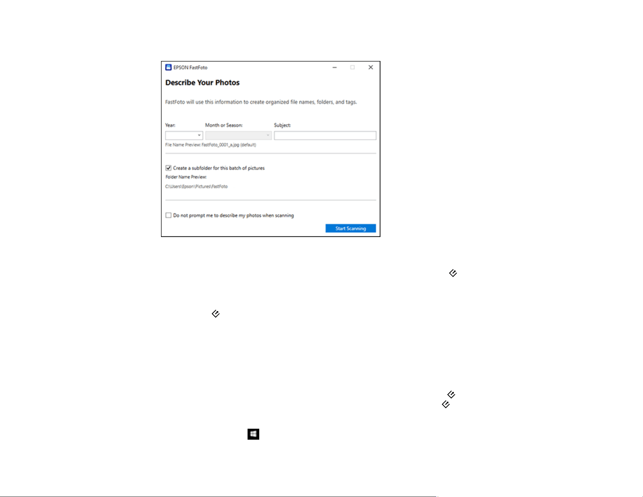Close the EPSON FastFoto dialog
643x497 pixels.
[371, 67]
